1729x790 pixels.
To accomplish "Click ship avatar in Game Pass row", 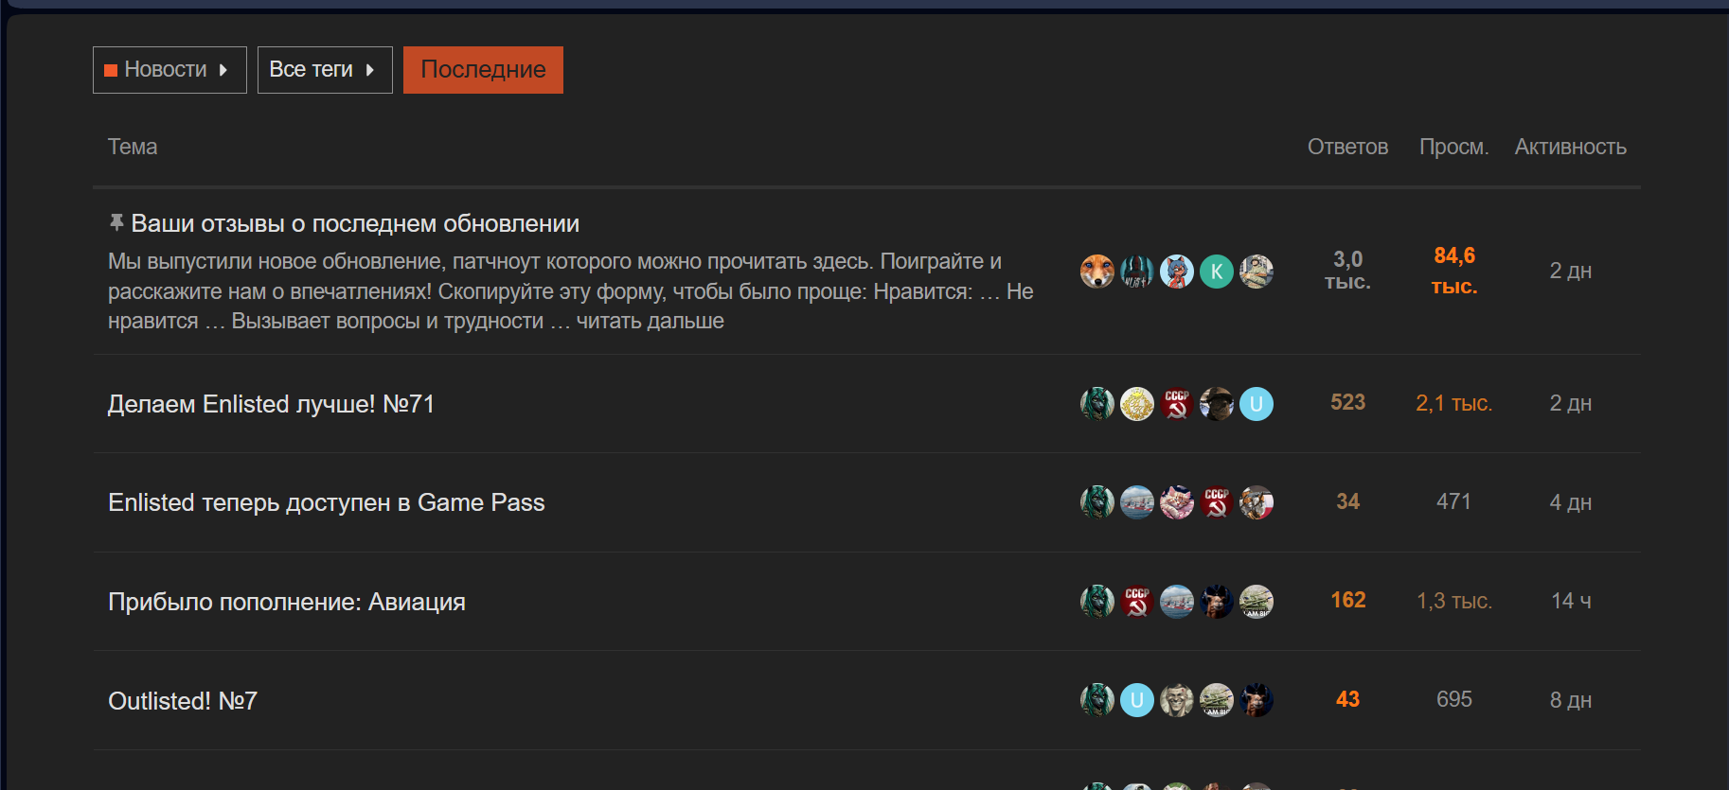I will [x=1137, y=502].
